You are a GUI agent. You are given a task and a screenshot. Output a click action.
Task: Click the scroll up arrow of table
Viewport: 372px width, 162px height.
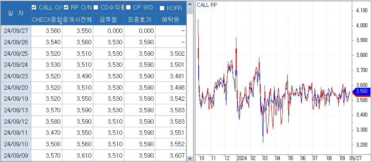(x=190, y=4)
